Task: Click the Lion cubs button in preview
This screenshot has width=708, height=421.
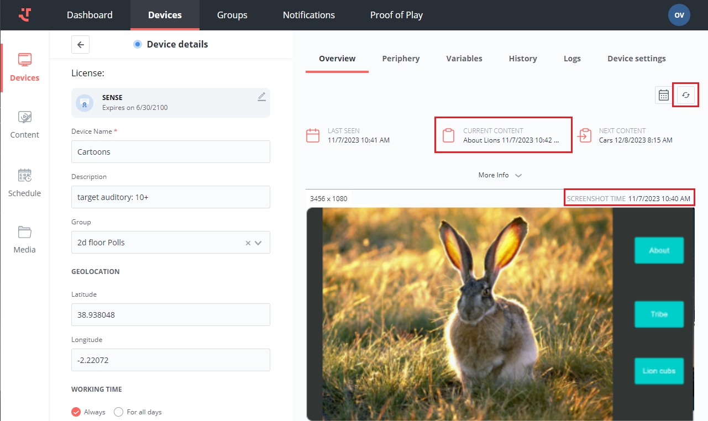Action: point(659,371)
